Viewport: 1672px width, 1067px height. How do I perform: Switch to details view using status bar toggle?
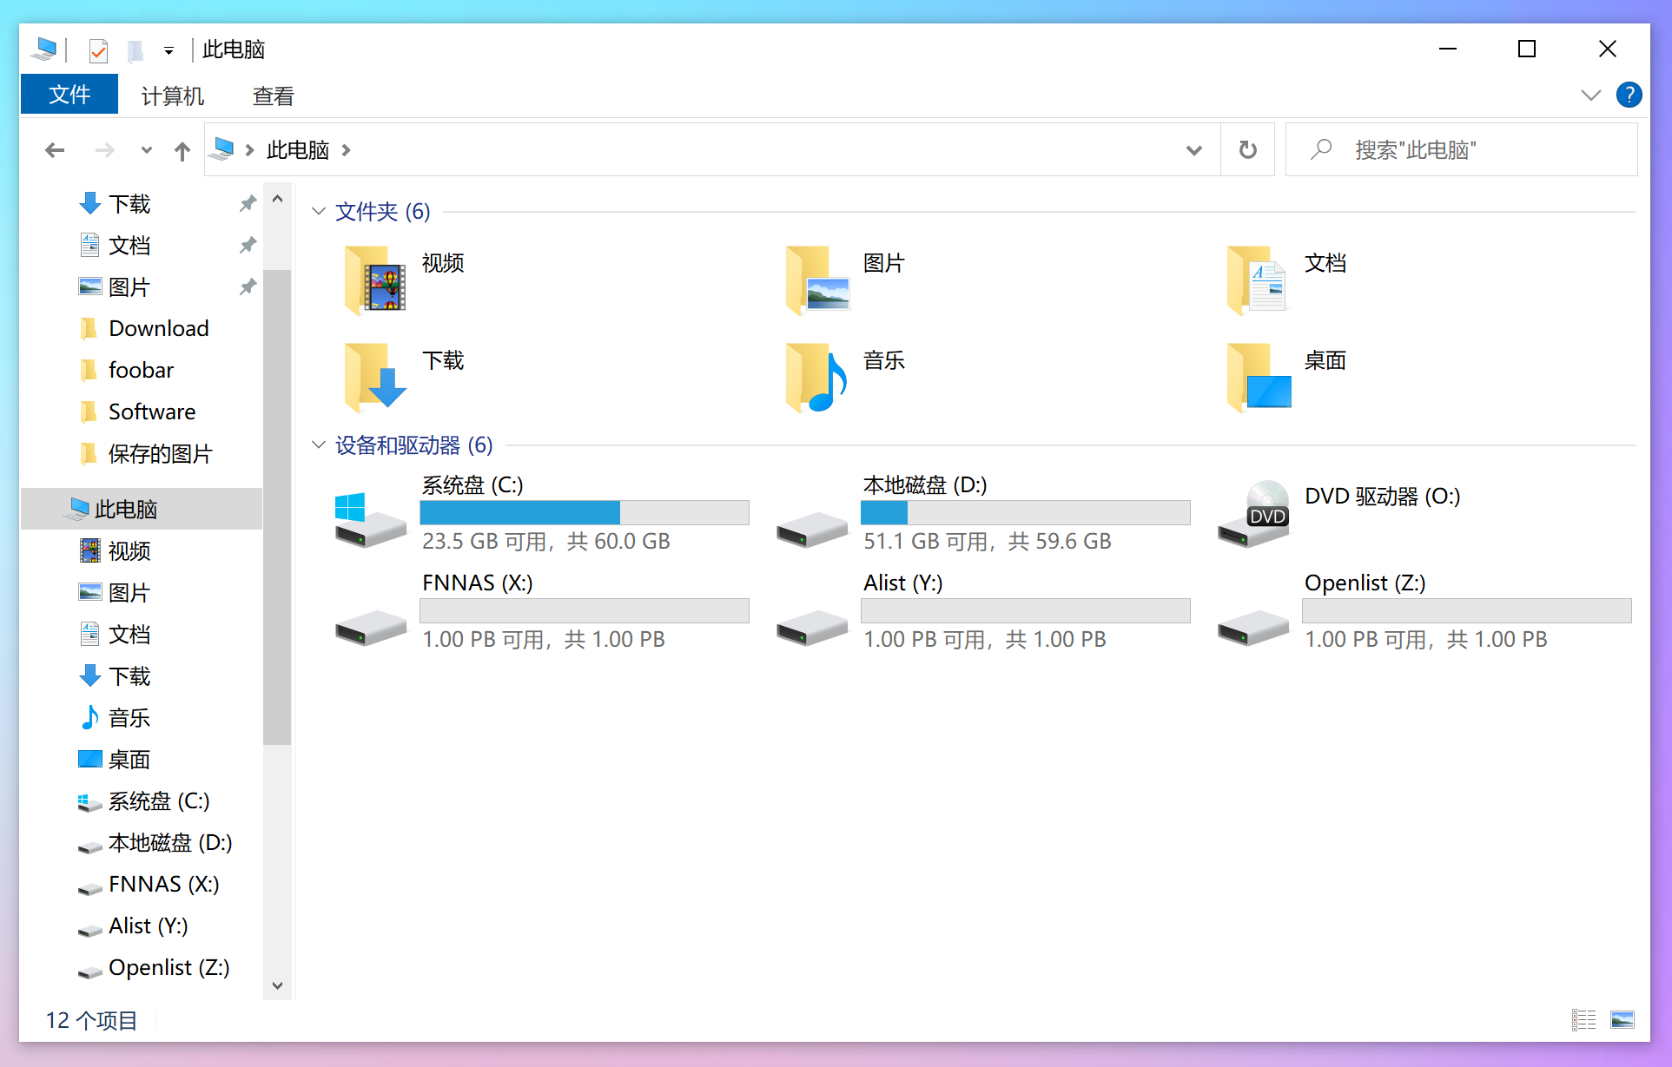click(x=1584, y=1020)
